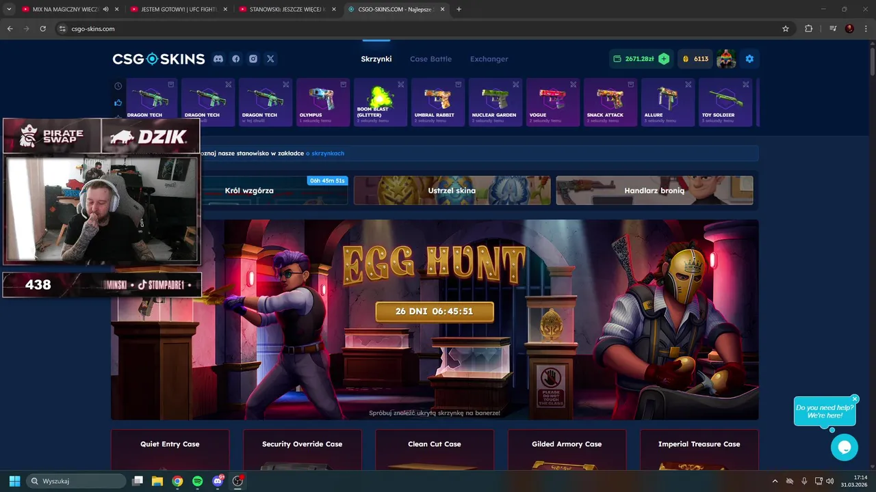Open the Windows Start menu
Screen dimensions: 876x492
tap(14, 481)
